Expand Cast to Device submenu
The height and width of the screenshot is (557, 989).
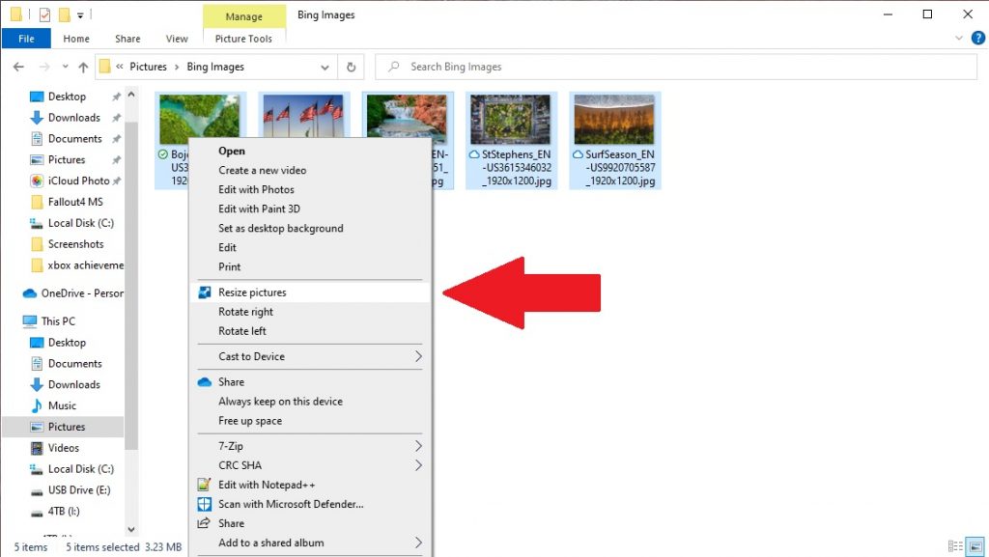pyautogui.click(x=418, y=356)
